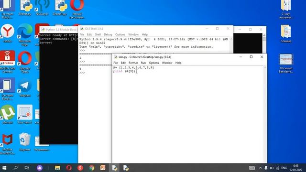Viewport: 306px width, 172px height.
Task: Open Task View from taskbar
Action: coord(27,168)
